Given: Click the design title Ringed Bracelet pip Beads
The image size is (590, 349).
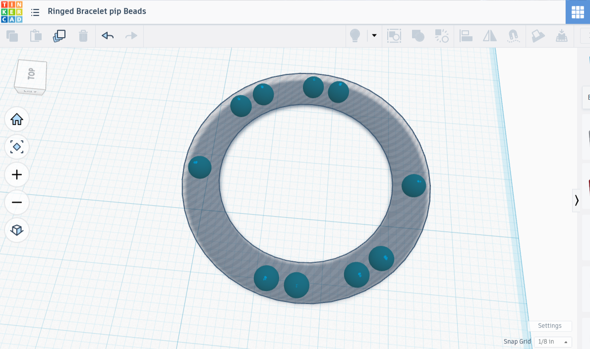Looking at the screenshot, I should [97, 11].
